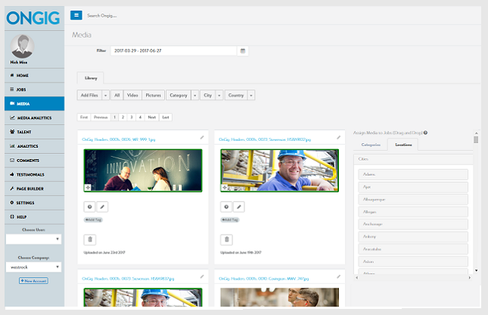Screen dimensions: 488x315
Task: Click the ONGIG logo
Action: [33, 18]
